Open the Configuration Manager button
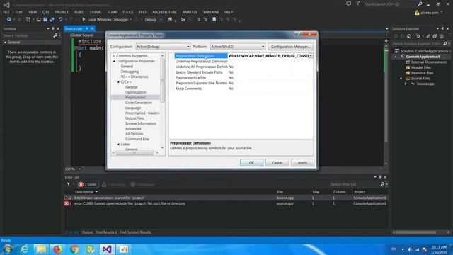This screenshot has height=255, width=453. [x=290, y=47]
